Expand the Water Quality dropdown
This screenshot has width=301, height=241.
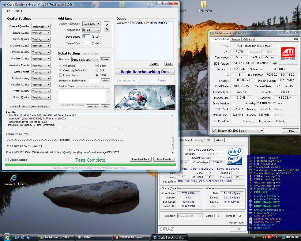click(x=41, y=91)
